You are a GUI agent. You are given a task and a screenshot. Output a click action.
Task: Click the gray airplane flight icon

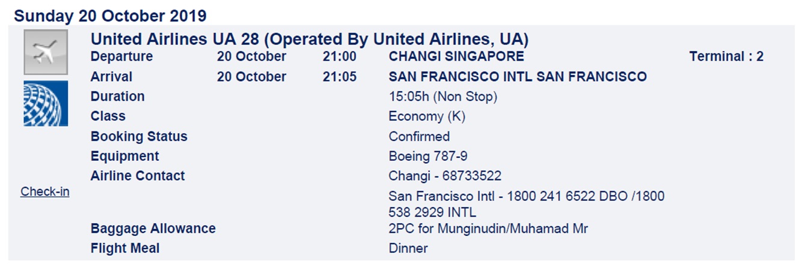45,52
